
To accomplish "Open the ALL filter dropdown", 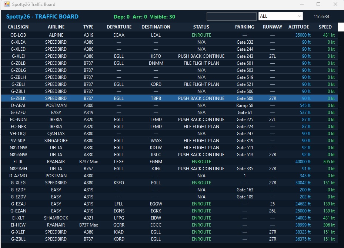I will pyautogui.click(x=280, y=16).
